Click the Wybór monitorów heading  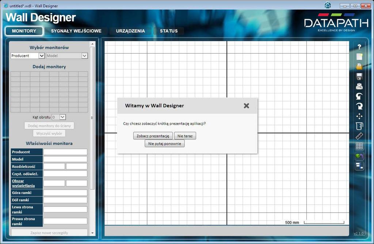pyautogui.click(x=49, y=47)
